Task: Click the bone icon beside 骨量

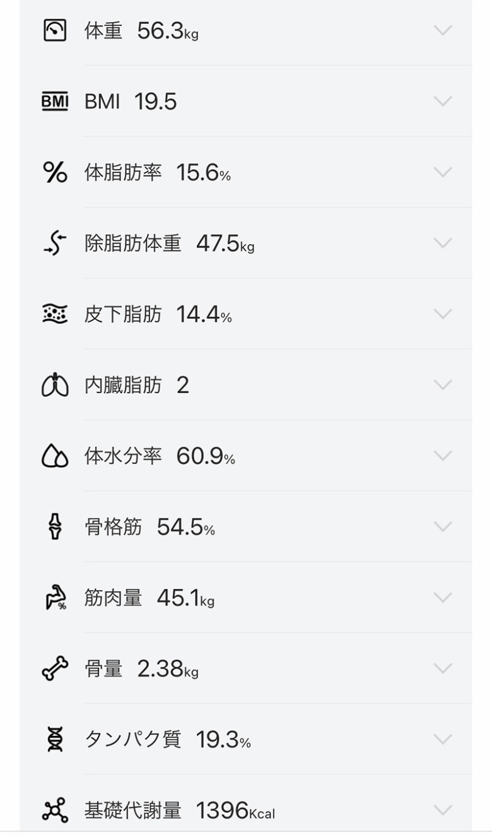Action: [x=55, y=668]
